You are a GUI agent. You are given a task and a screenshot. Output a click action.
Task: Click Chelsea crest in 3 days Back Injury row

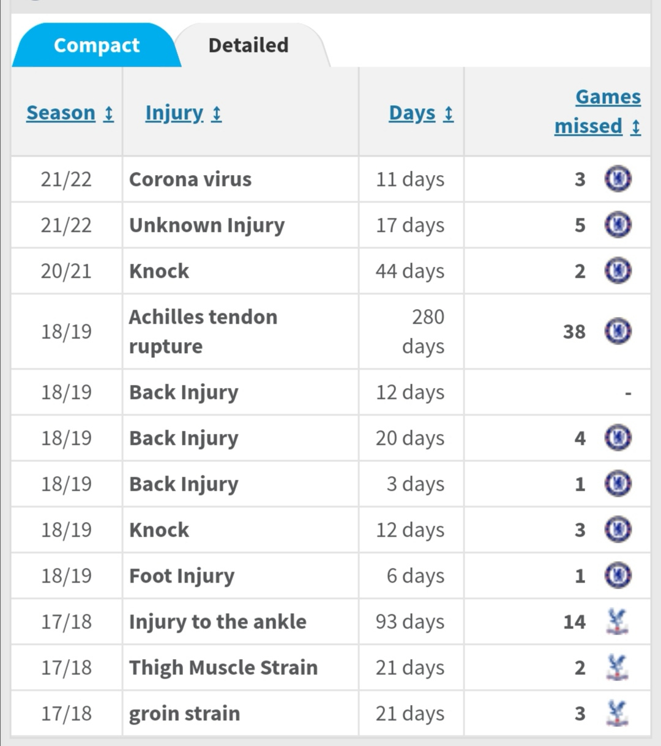pos(618,484)
